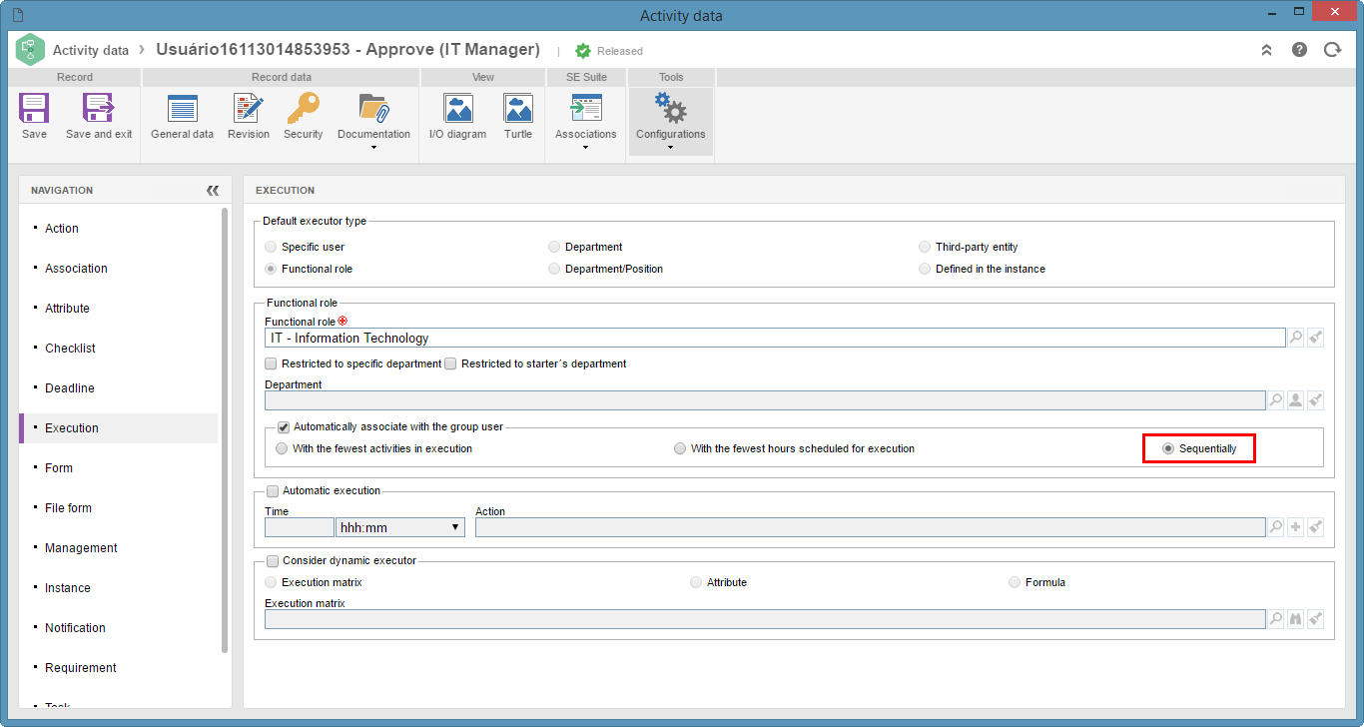
Task: Open the hhh:mm time format dropdown
Action: [400, 527]
